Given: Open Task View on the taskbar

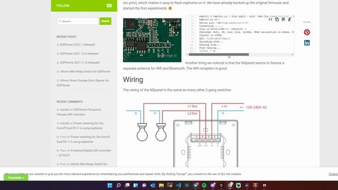Looking at the screenshot, I should [127, 185].
